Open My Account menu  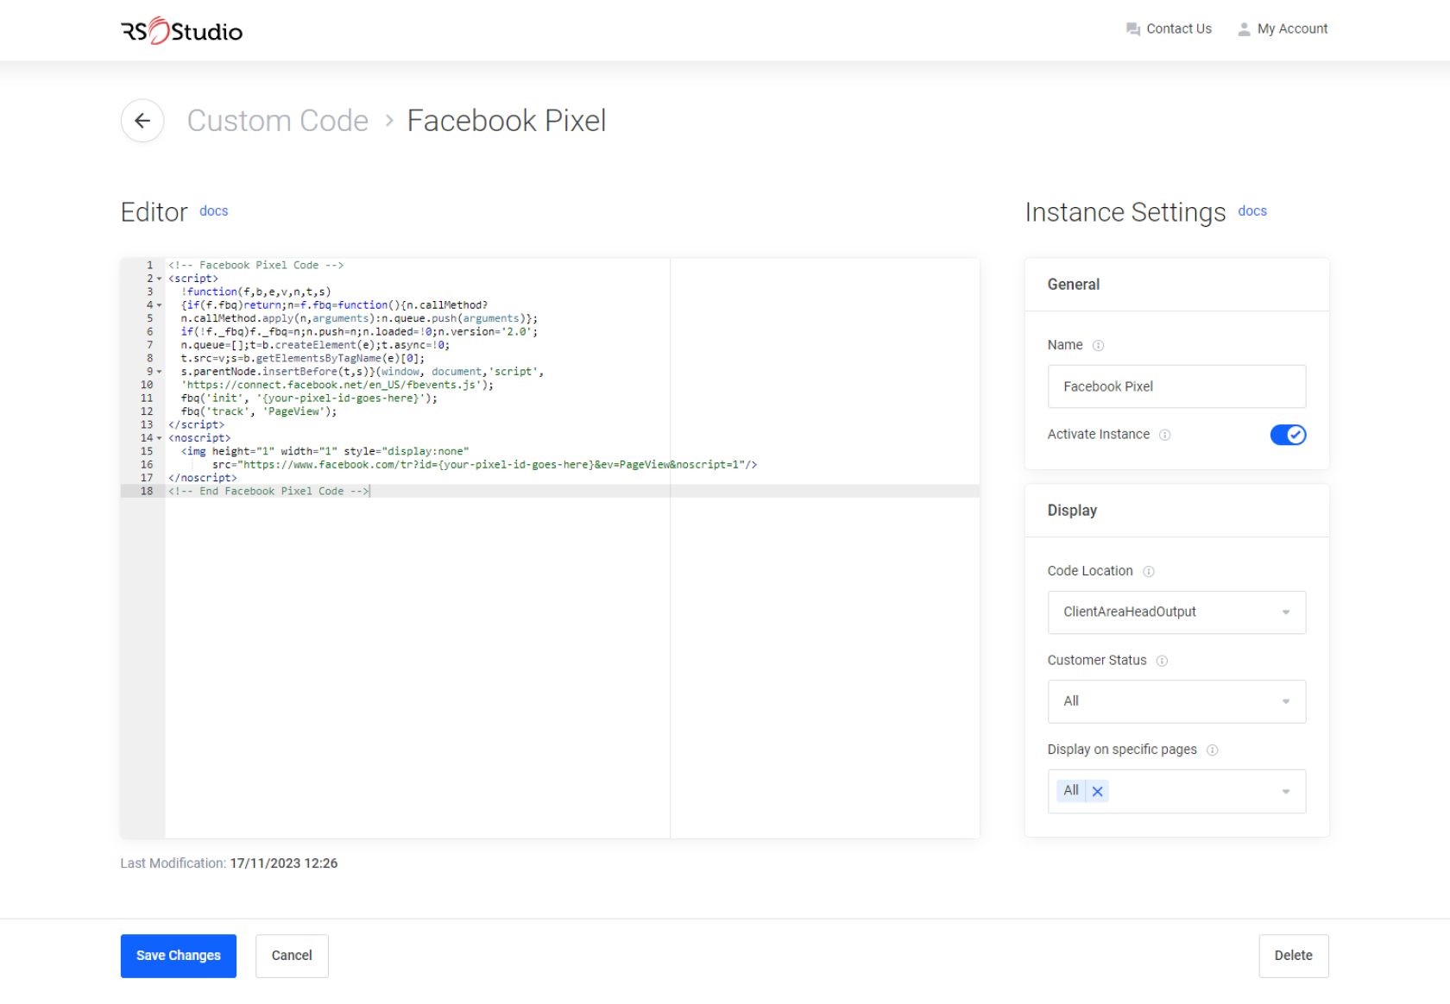(x=1283, y=29)
